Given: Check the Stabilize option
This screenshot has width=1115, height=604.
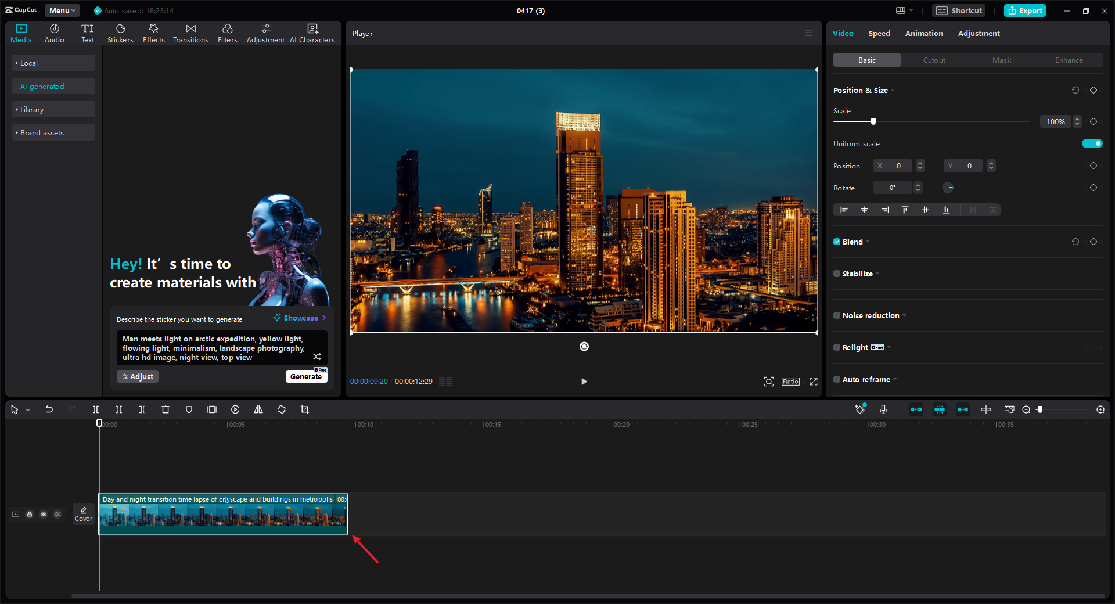Looking at the screenshot, I should pos(836,274).
